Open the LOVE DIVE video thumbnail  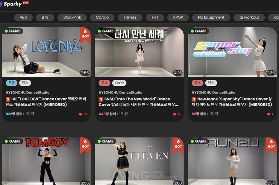[46, 52]
